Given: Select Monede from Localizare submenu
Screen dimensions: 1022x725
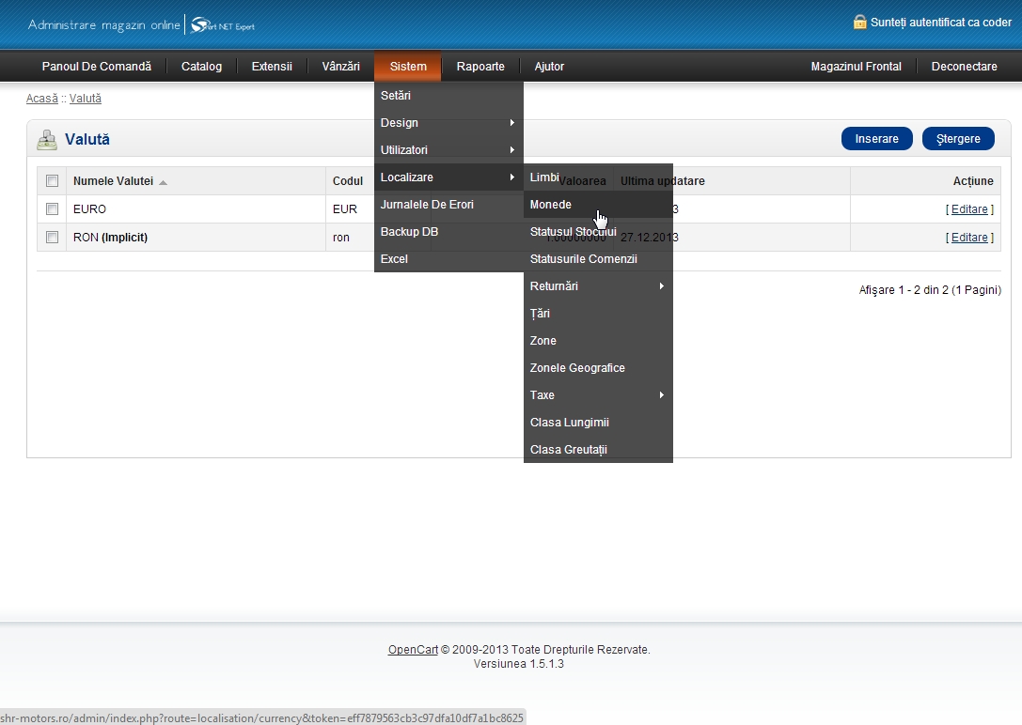Looking at the screenshot, I should (551, 205).
